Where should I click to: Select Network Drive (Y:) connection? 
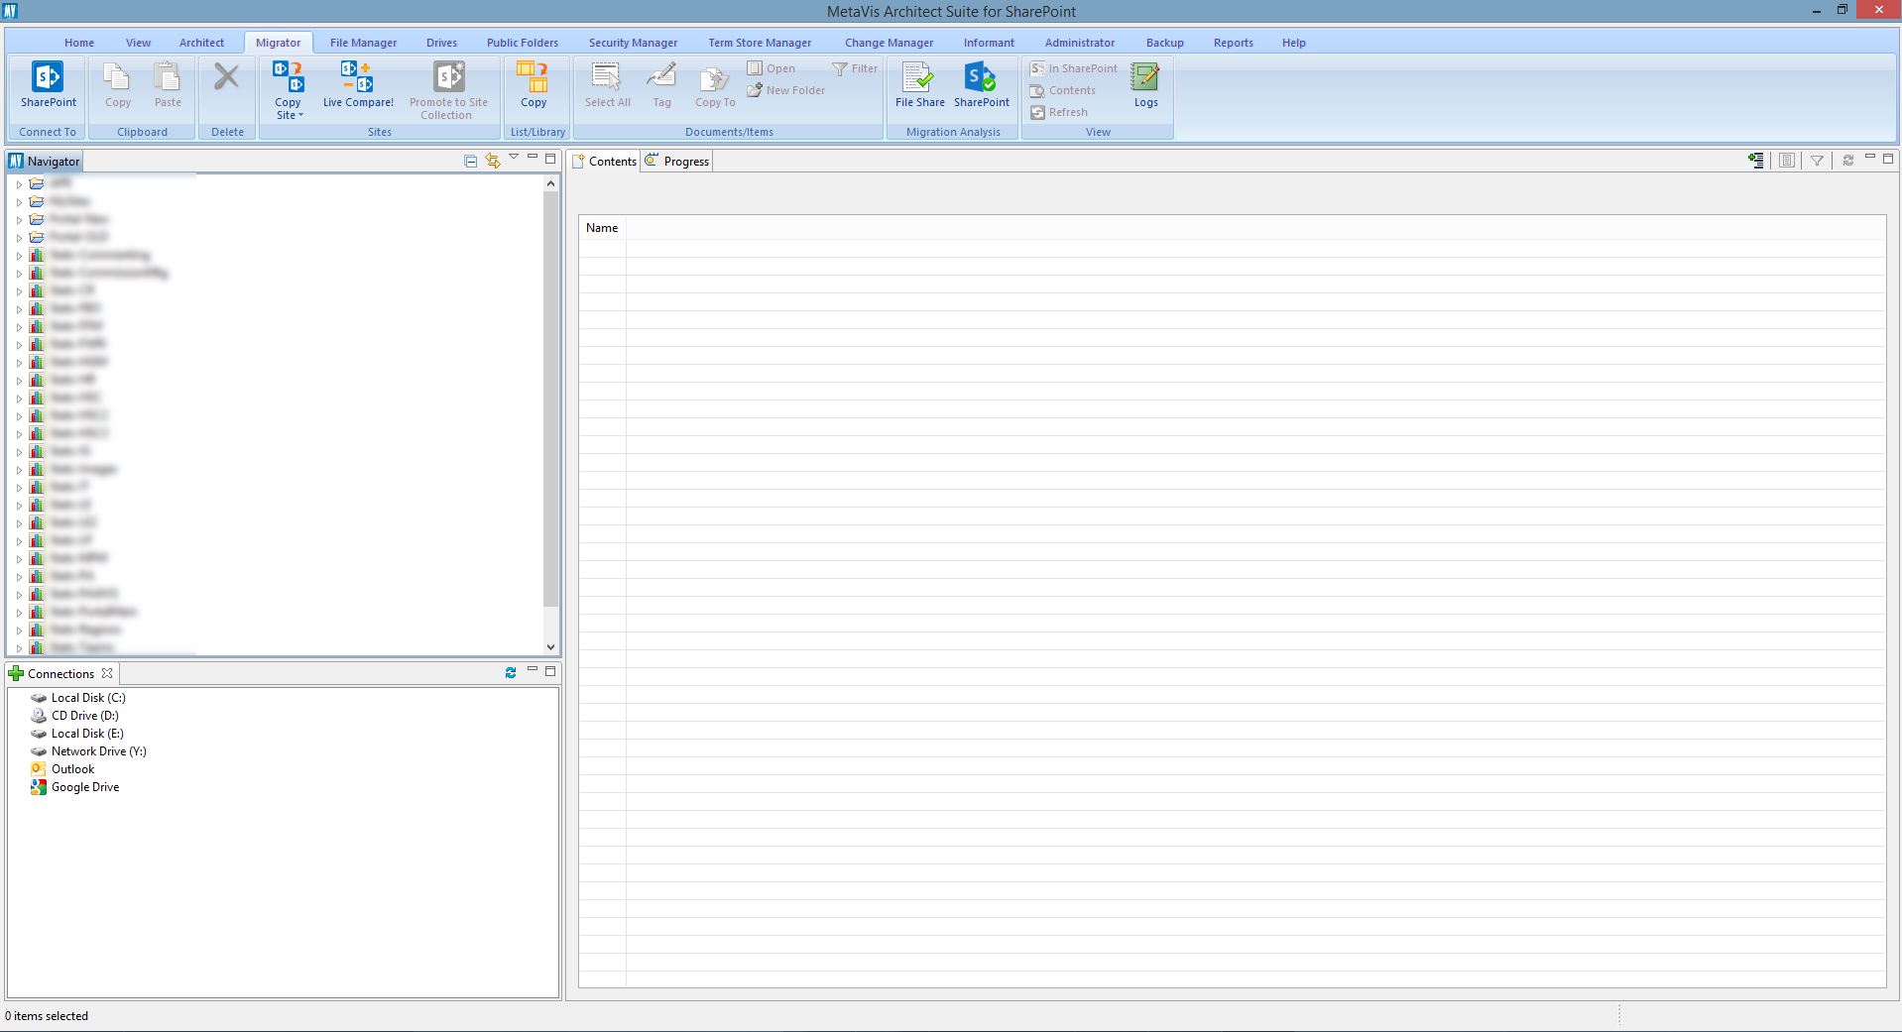(x=98, y=751)
